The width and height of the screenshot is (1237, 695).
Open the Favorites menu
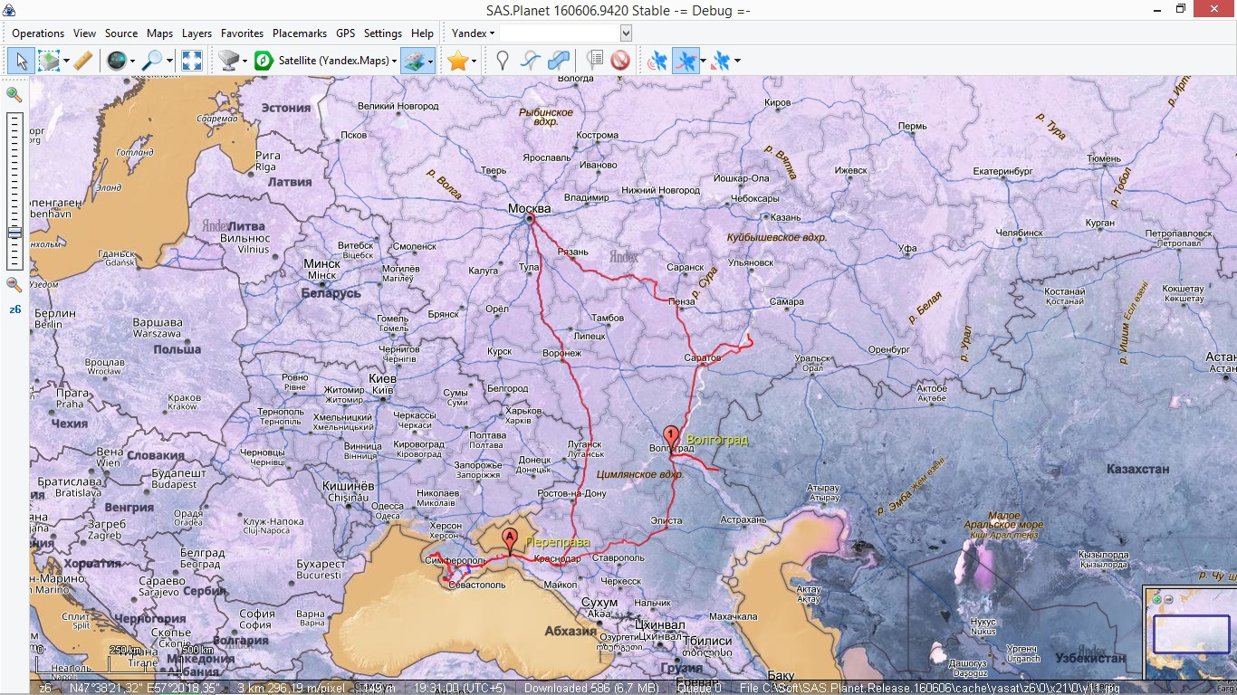click(x=242, y=33)
